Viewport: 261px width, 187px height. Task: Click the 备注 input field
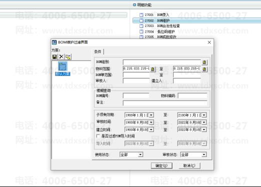pos(165,103)
